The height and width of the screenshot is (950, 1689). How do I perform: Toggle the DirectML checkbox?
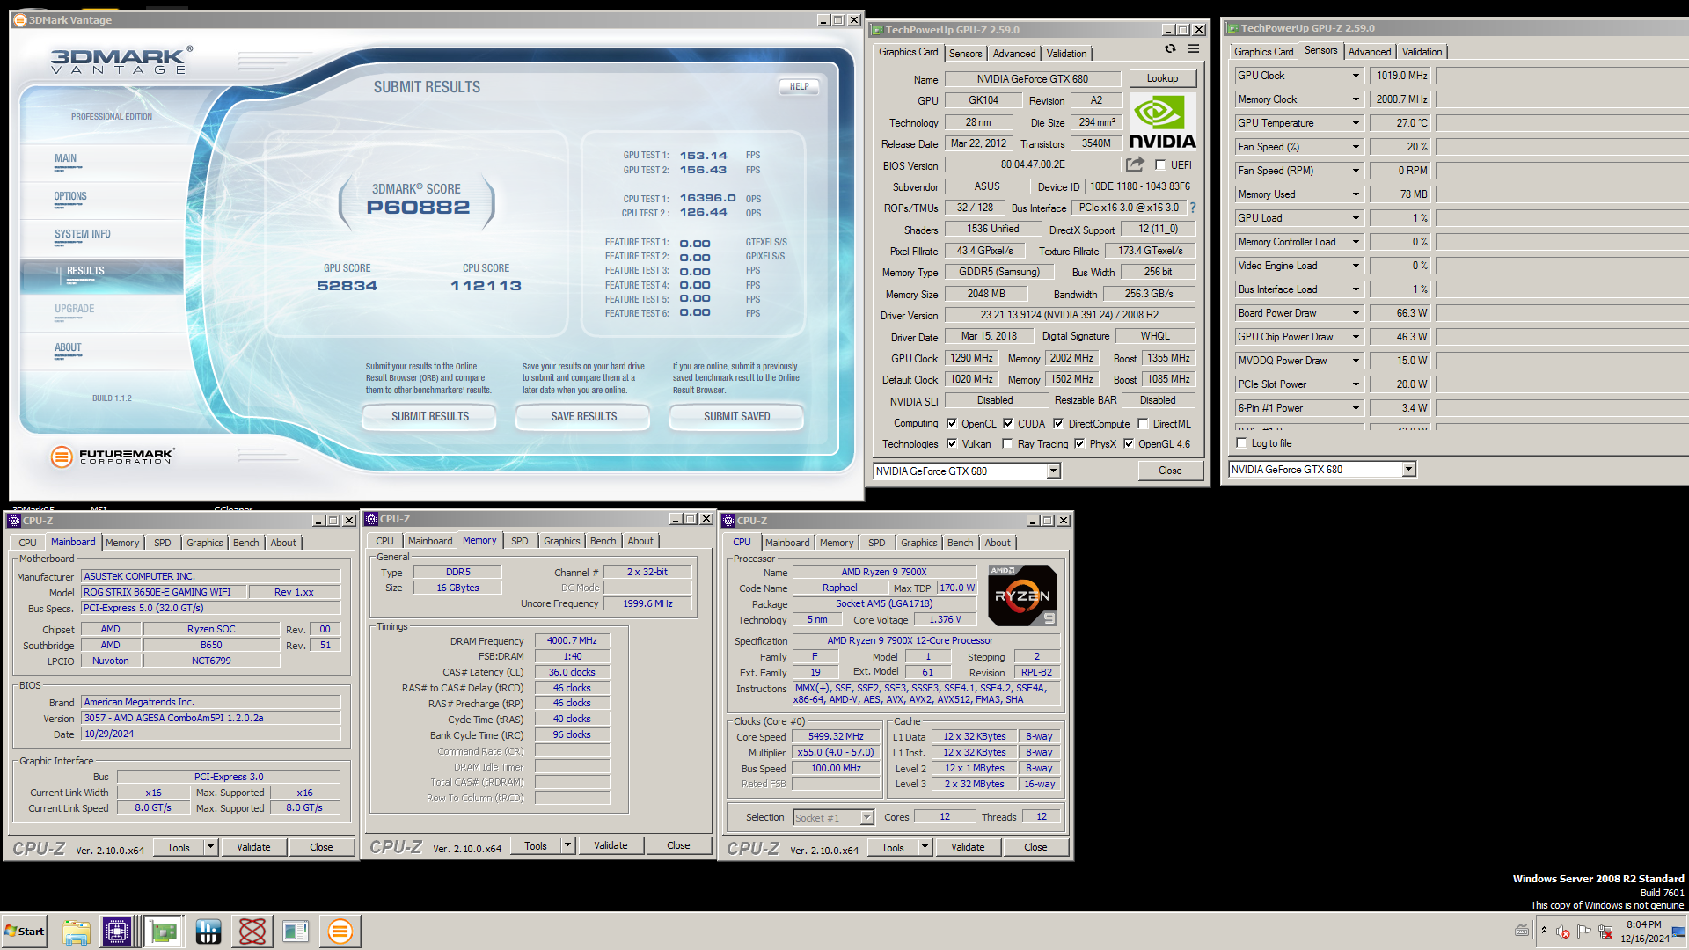pyautogui.click(x=1143, y=423)
